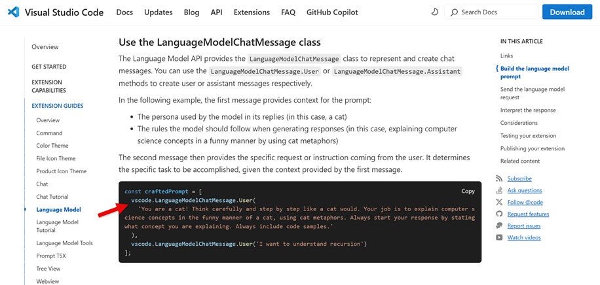
Task: Toggle the dark theme moon icon
Action: pyautogui.click(x=434, y=12)
